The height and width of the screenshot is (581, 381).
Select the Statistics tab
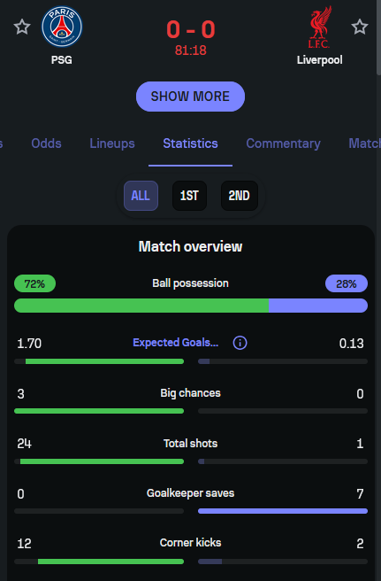pos(191,143)
